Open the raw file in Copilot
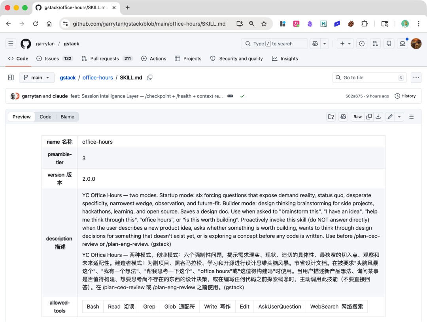 (343, 117)
